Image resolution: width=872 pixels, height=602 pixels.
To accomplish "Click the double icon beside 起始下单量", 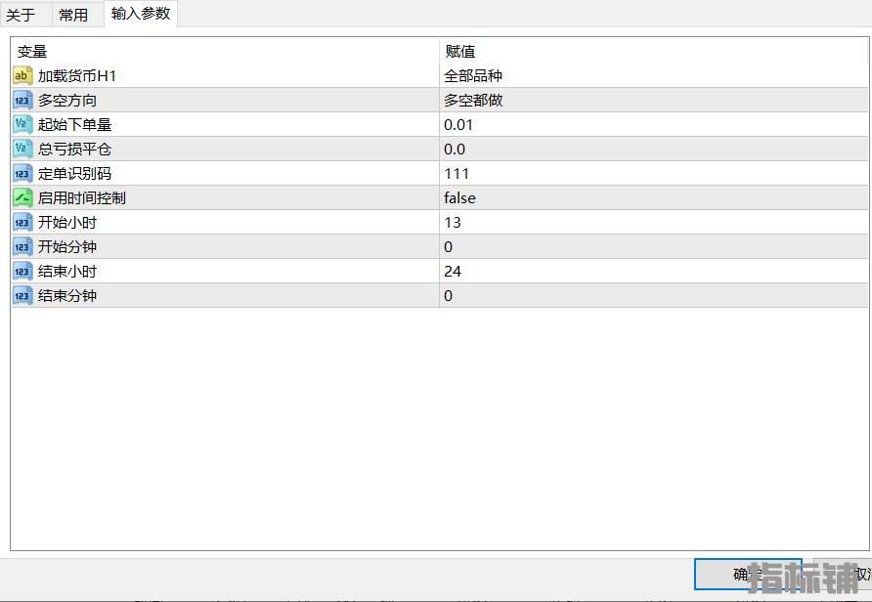I will tap(22, 125).
